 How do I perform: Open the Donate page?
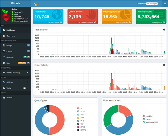pyautogui.click(x=9, y=97)
